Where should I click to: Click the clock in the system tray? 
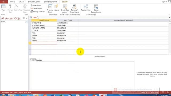click(x=164, y=95)
